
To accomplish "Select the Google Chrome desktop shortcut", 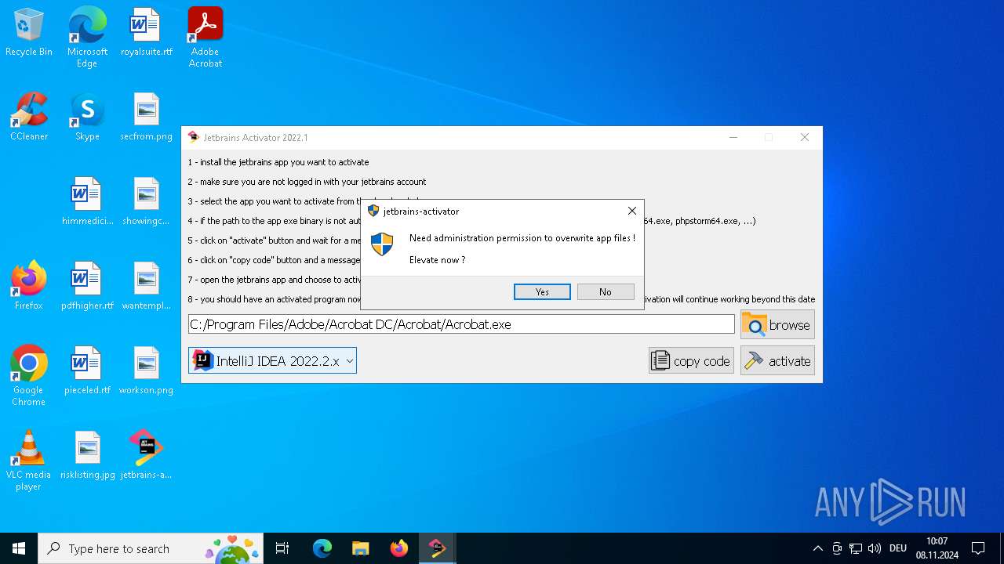I will coord(29,376).
